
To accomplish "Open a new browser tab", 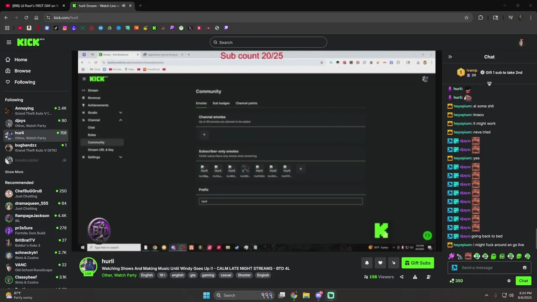I will pos(140,6).
